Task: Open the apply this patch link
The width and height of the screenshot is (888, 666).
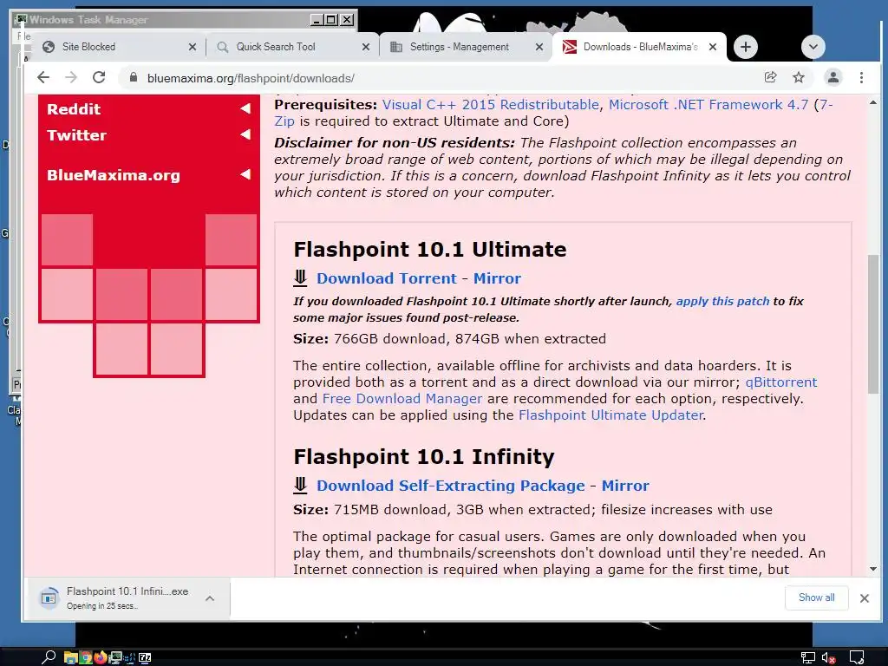Action: (722, 301)
